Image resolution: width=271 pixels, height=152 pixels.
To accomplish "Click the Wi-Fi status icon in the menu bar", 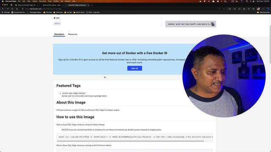I will click(x=247, y=1).
